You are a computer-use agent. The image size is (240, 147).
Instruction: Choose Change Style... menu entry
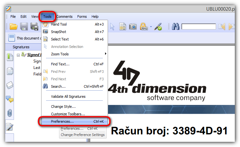[x=75, y=106]
